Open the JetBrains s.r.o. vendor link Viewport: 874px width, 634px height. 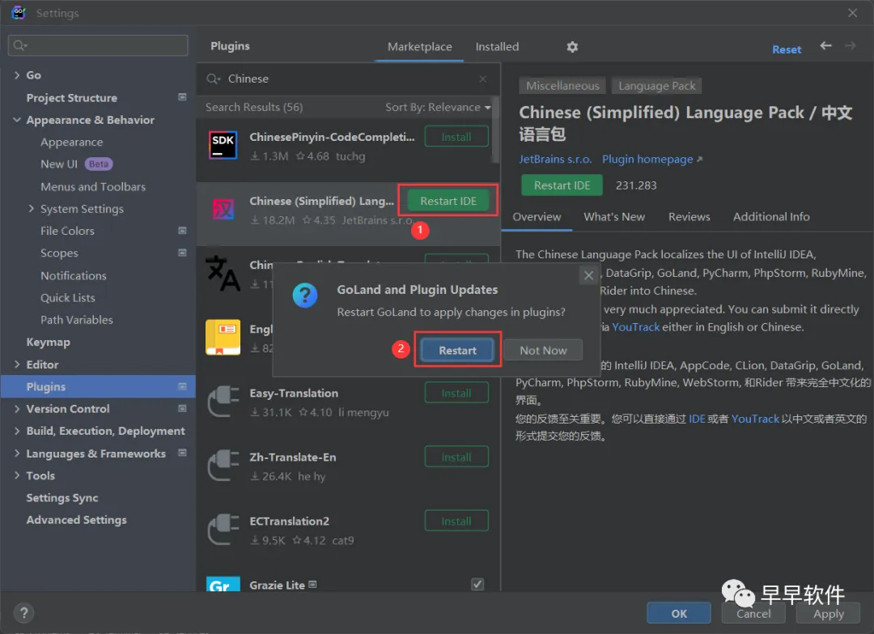click(555, 160)
